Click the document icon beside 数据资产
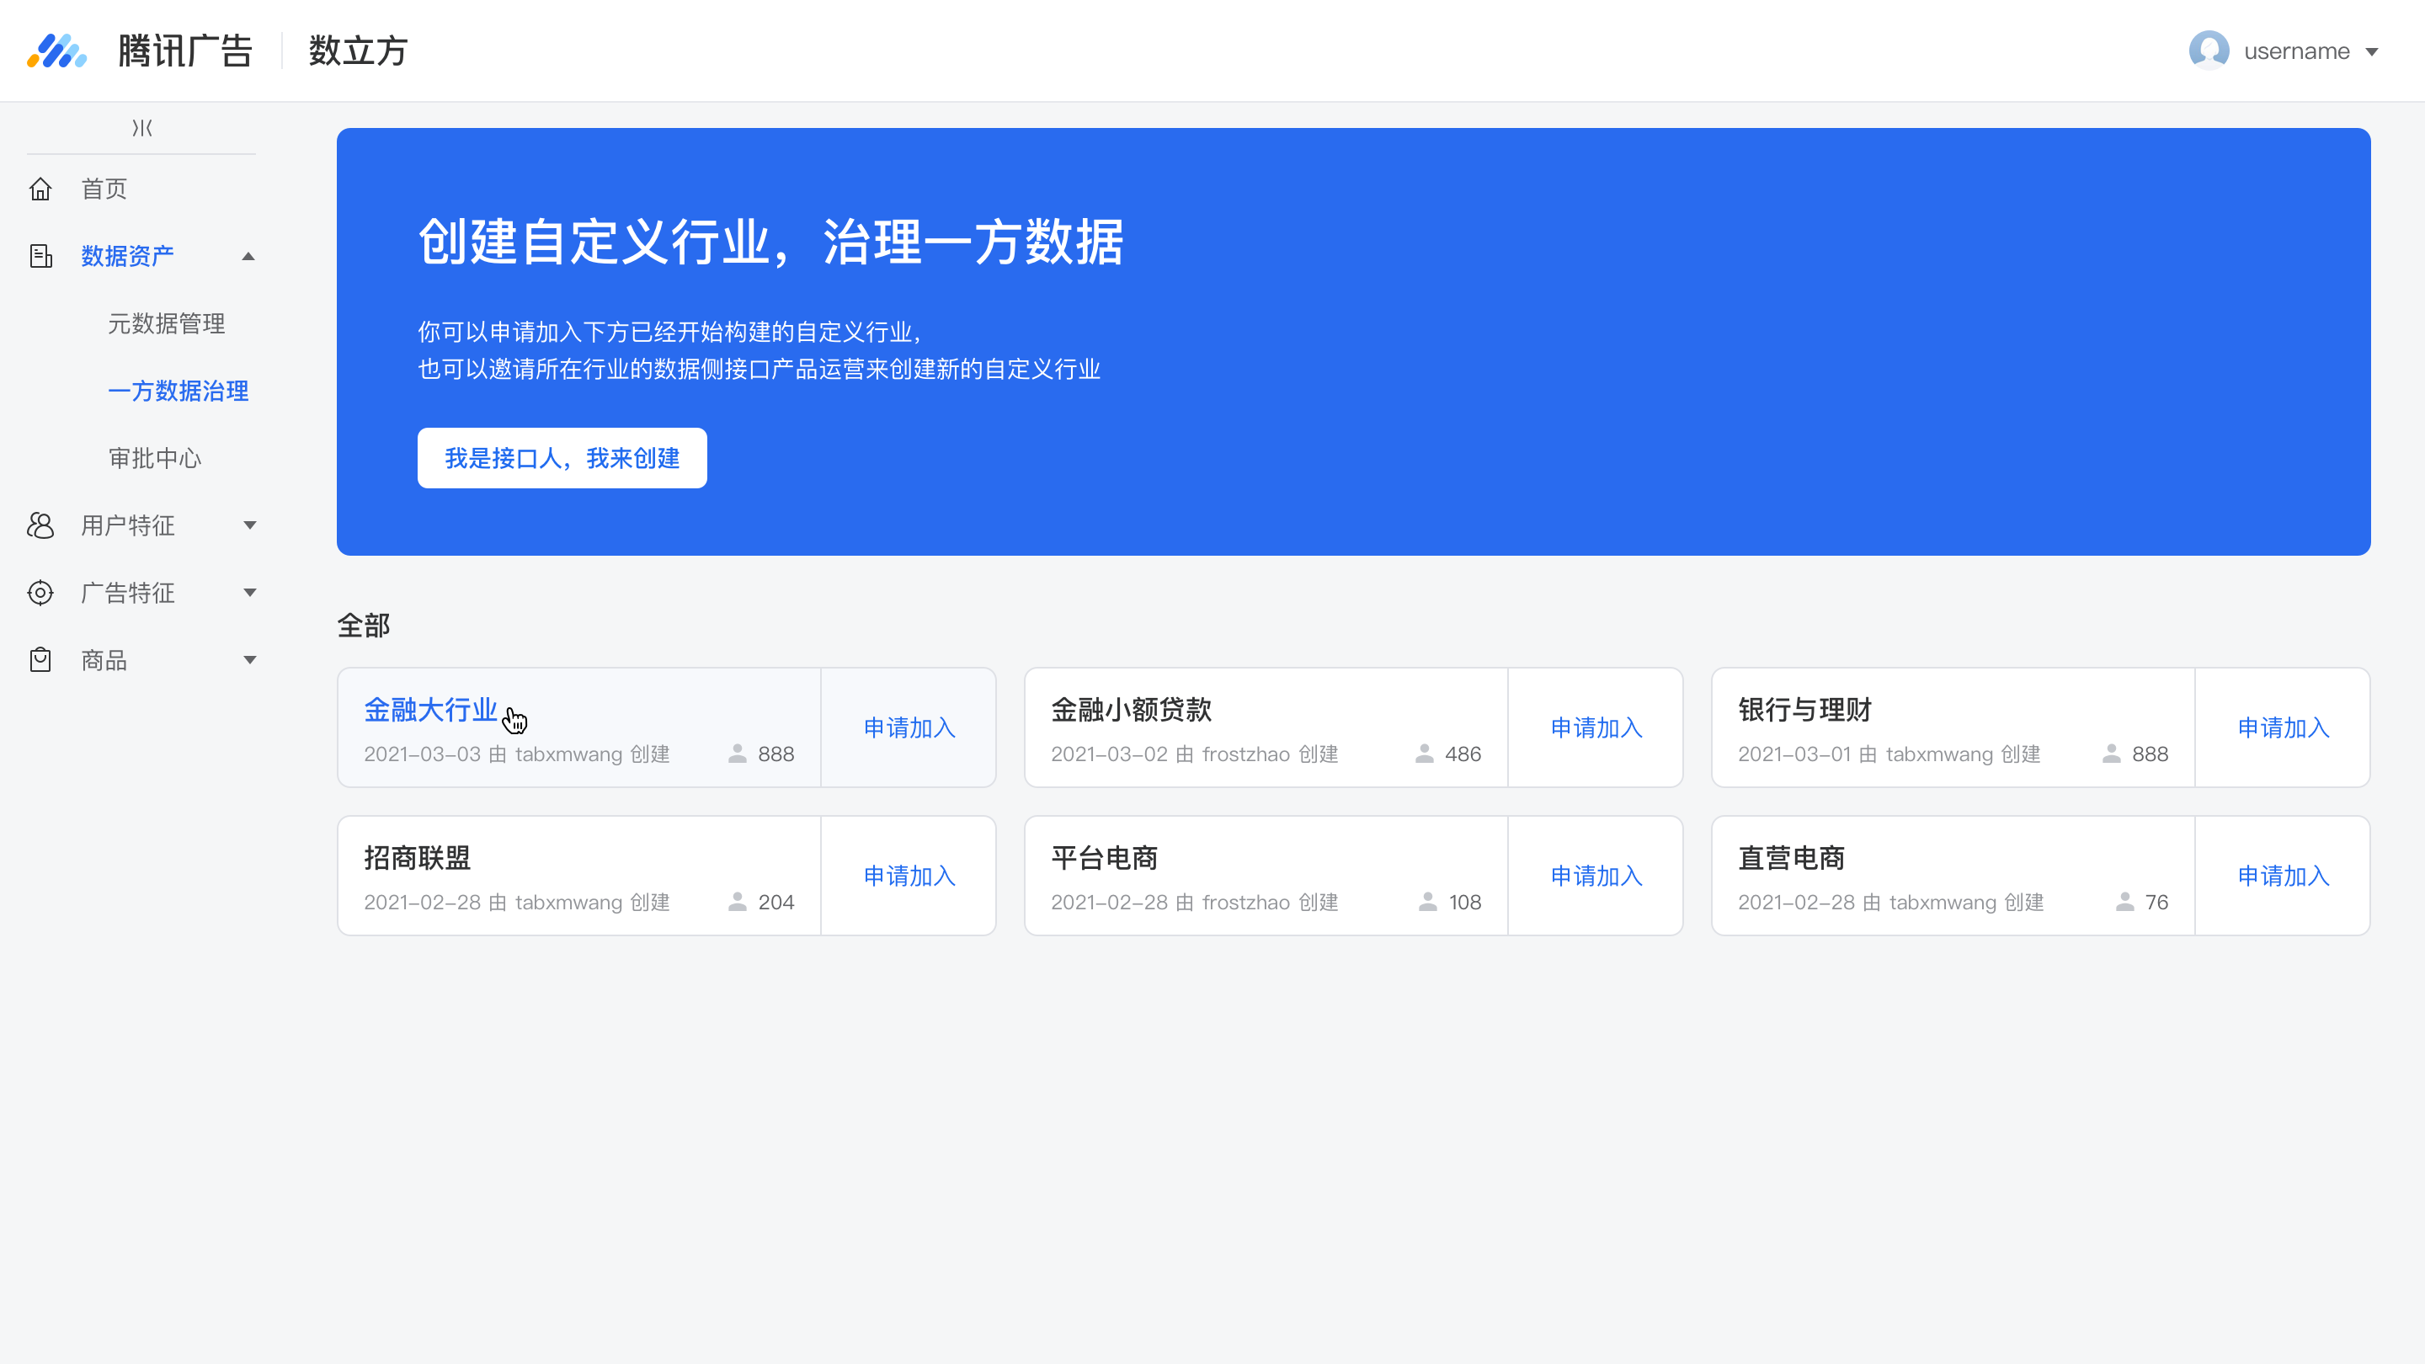 click(x=40, y=255)
